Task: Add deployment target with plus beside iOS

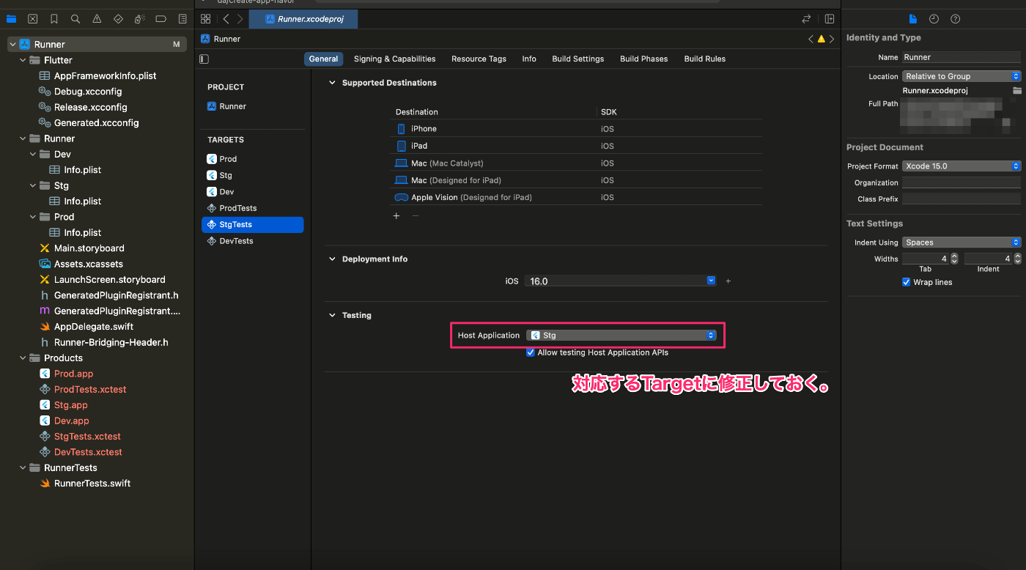Action: tap(728, 281)
